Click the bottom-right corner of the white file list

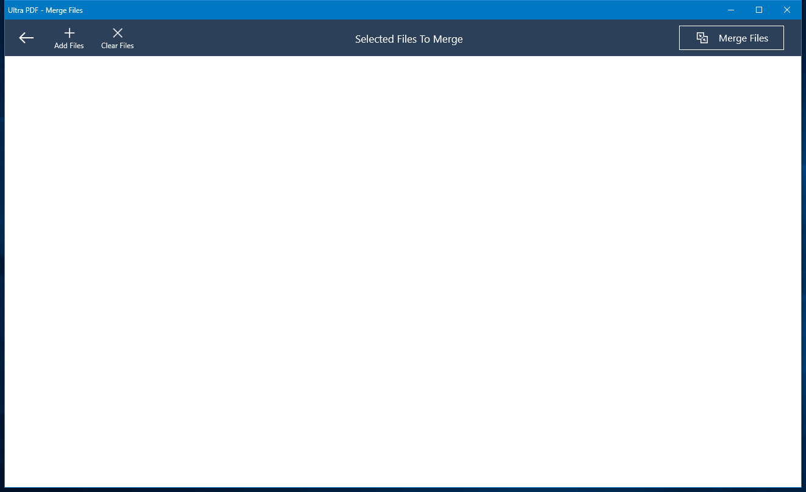(x=798, y=484)
